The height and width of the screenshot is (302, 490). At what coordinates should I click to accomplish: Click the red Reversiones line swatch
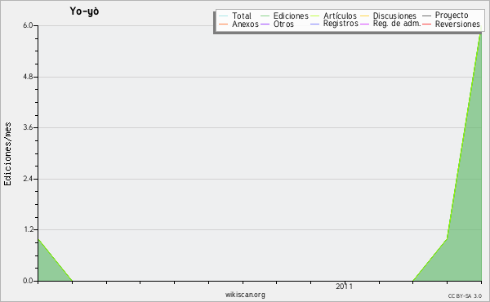pos(426,24)
